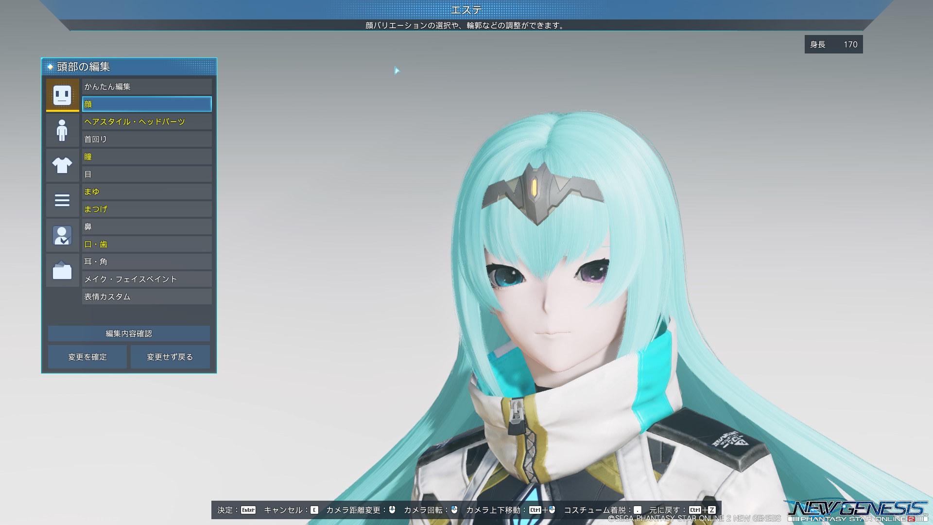
Task: Select 表情カスタム expression custom item
Action: click(147, 297)
